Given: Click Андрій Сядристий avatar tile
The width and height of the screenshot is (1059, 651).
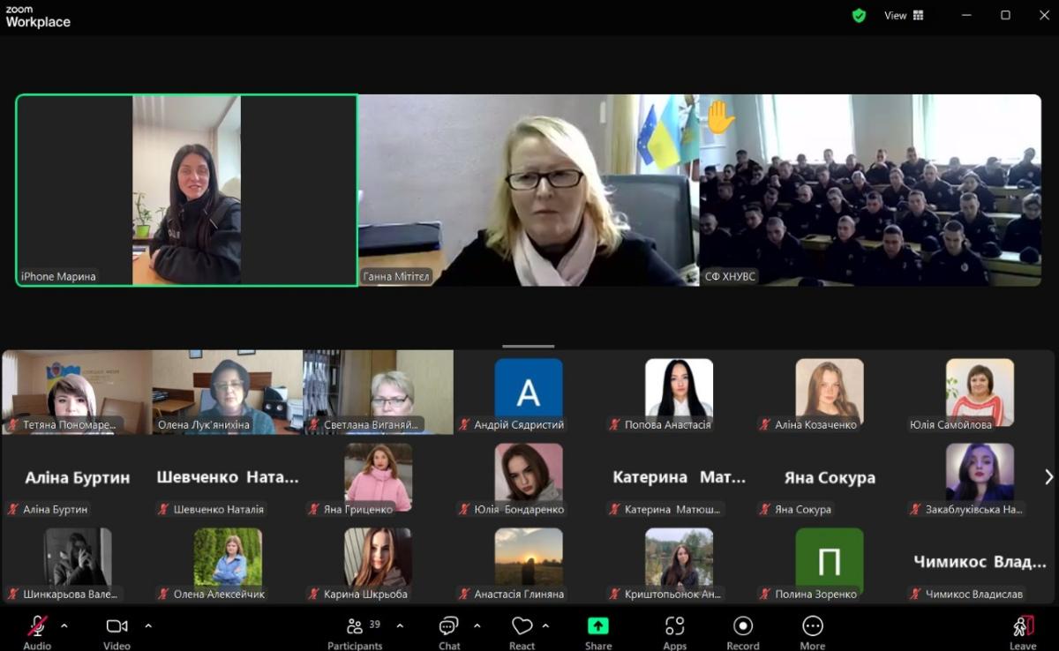Looking at the screenshot, I should [x=529, y=392].
